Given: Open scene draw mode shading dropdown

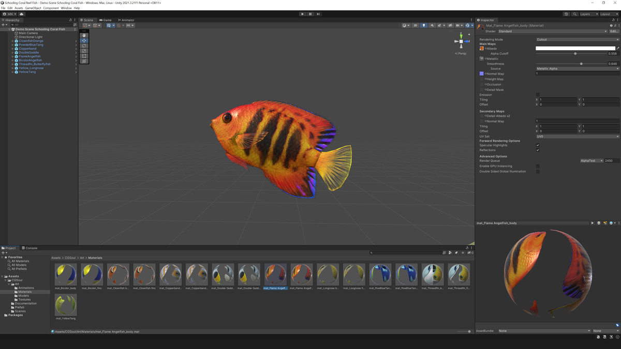Looking at the screenshot, I should tap(405, 25).
